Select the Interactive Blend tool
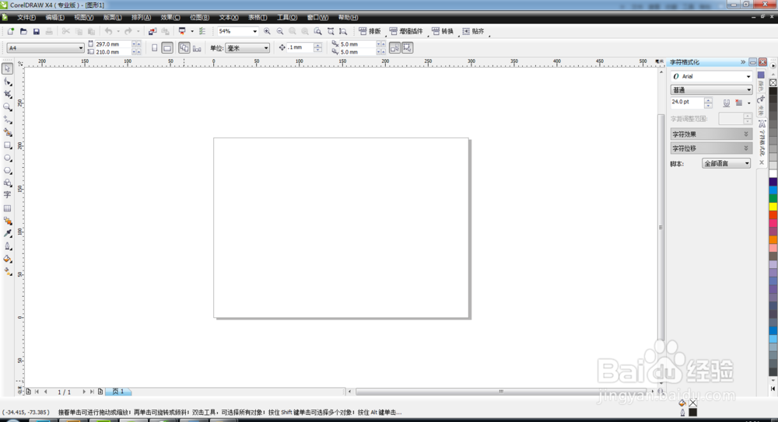 click(x=8, y=221)
